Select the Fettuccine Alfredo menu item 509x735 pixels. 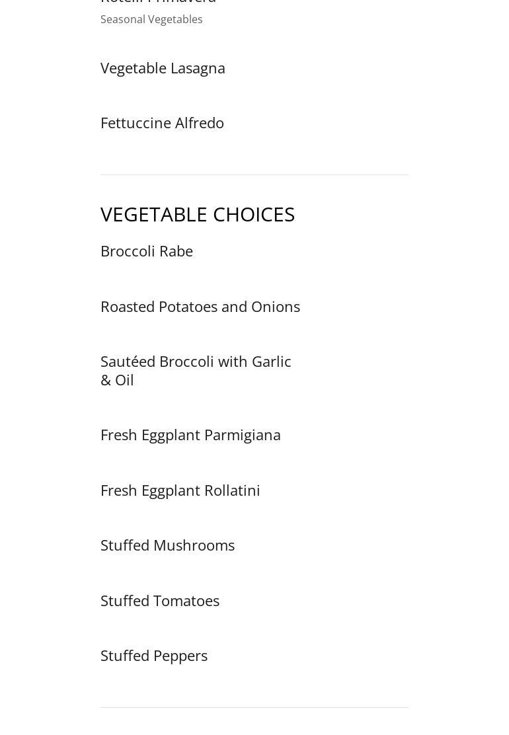click(162, 123)
